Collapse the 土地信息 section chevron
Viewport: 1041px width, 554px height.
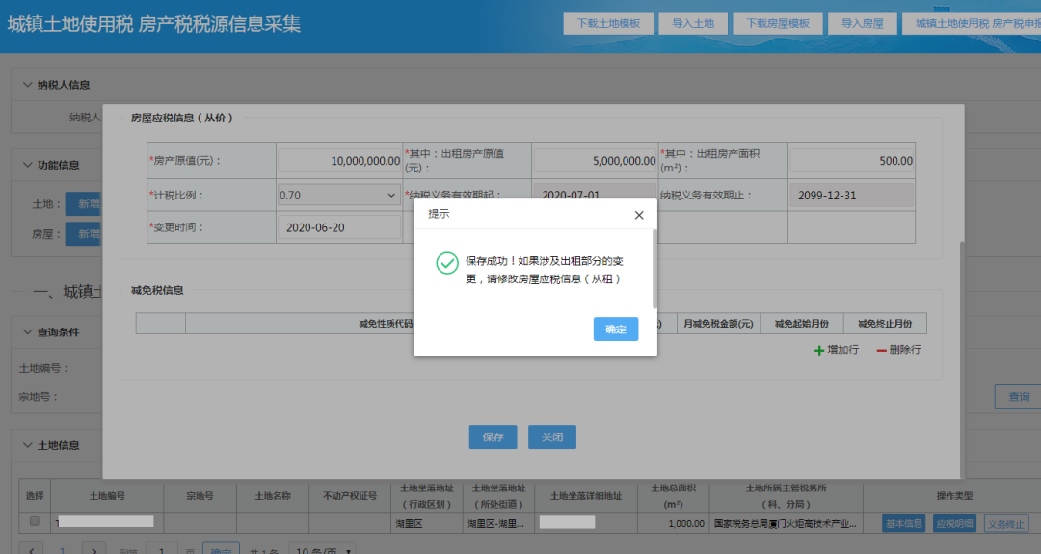pos(27,445)
